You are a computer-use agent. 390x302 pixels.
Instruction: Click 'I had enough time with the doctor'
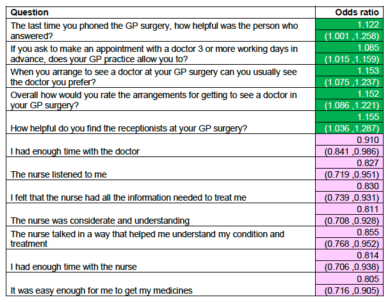(75, 151)
